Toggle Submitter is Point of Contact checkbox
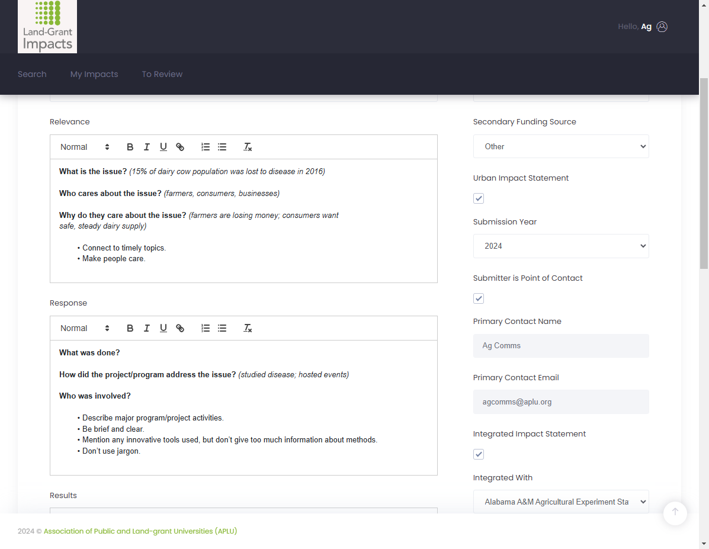Screen dimensions: 709x549 479,298
